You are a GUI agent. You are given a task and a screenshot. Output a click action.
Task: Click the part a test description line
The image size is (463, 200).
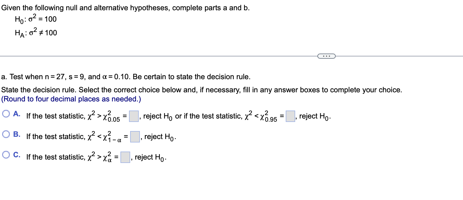point(126,77)
